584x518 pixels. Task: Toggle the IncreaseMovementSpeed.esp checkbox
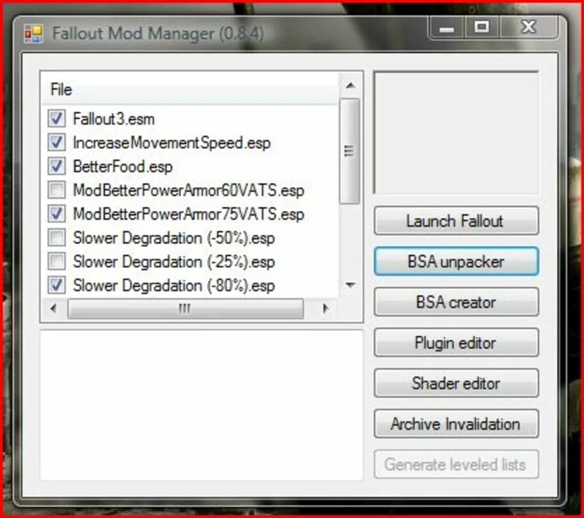[x=57, y=143]
